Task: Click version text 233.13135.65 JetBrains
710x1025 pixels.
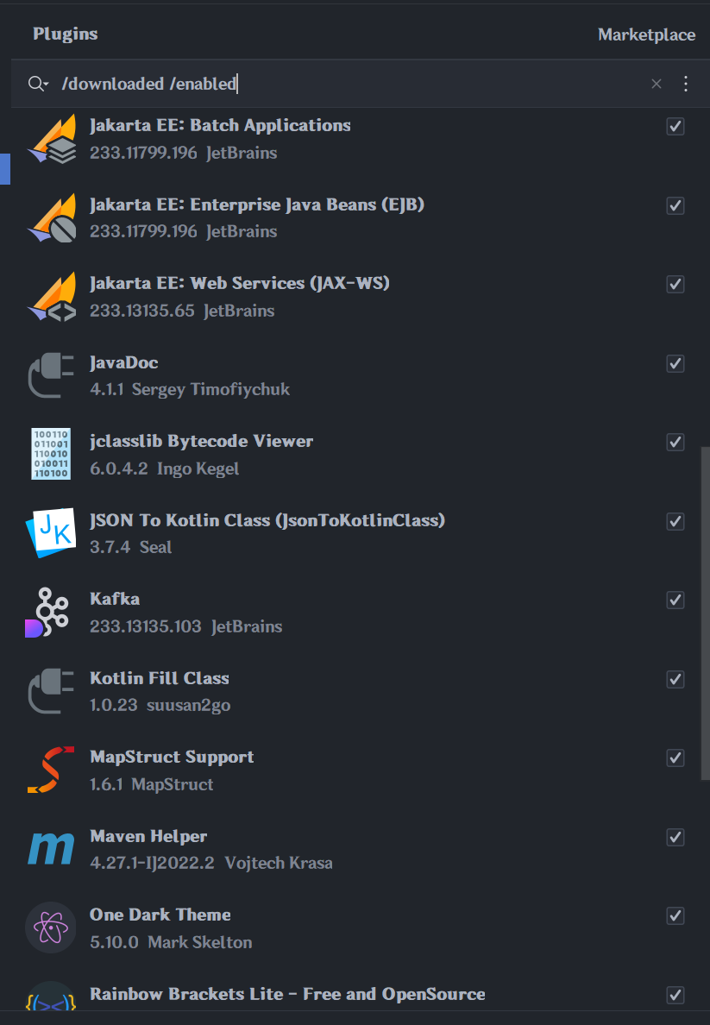Action: [182, 311]
